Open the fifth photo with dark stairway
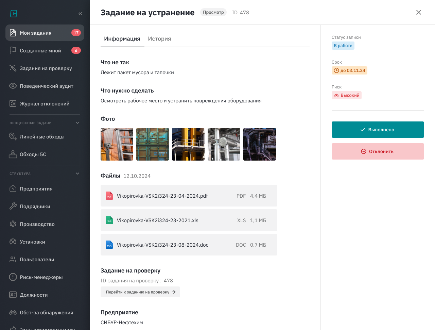The image size is (435, 330). click(x=260, y=144)
